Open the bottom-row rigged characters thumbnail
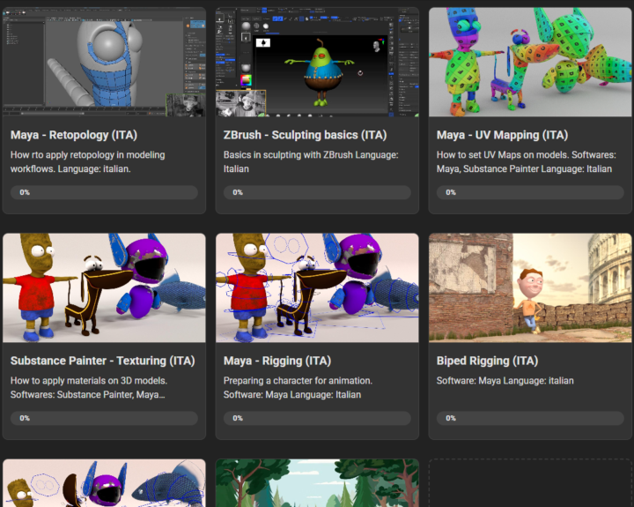 pos(104,483)
